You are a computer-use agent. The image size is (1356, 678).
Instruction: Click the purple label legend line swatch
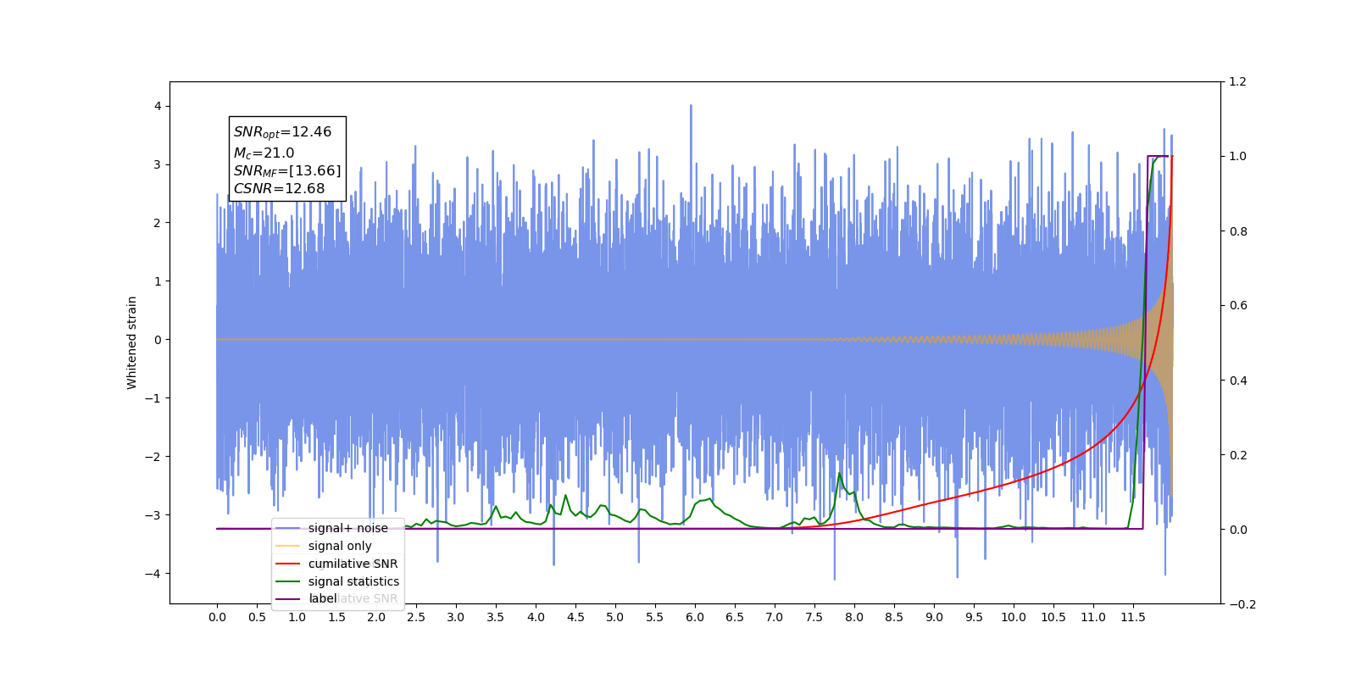pos(288,599)
